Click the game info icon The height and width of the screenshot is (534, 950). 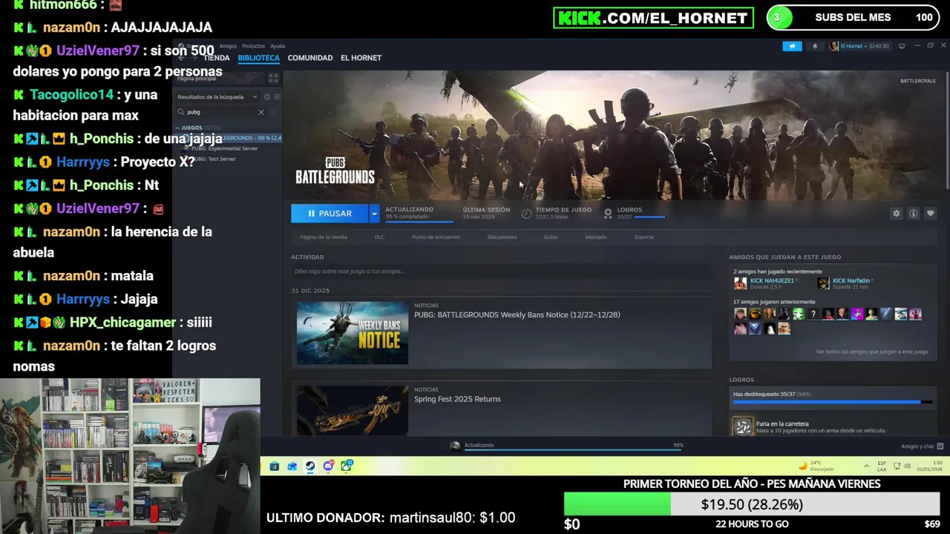[914, 214]
